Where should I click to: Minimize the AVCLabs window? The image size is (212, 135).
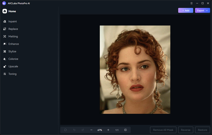[x=197, y=3]
